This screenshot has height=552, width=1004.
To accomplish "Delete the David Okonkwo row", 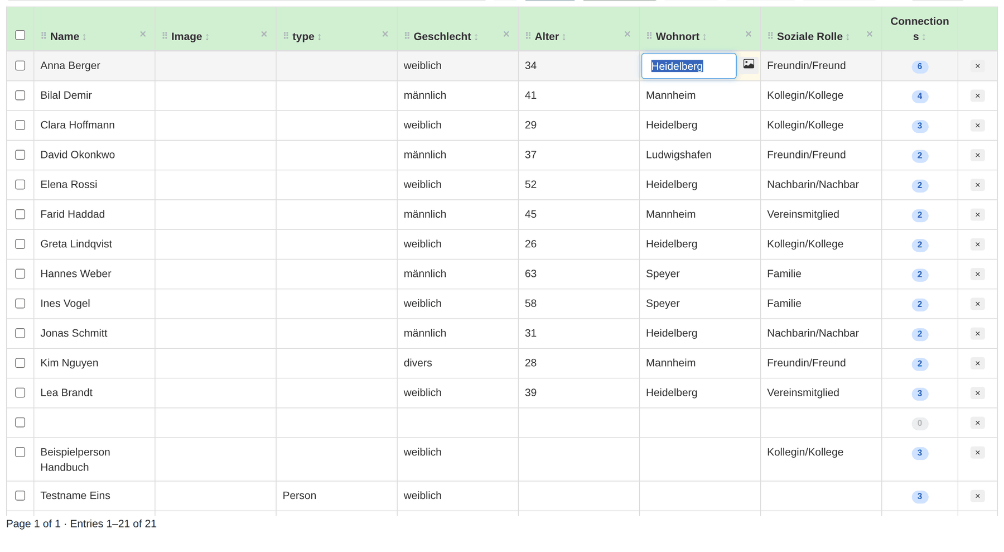I will [977, 155].
